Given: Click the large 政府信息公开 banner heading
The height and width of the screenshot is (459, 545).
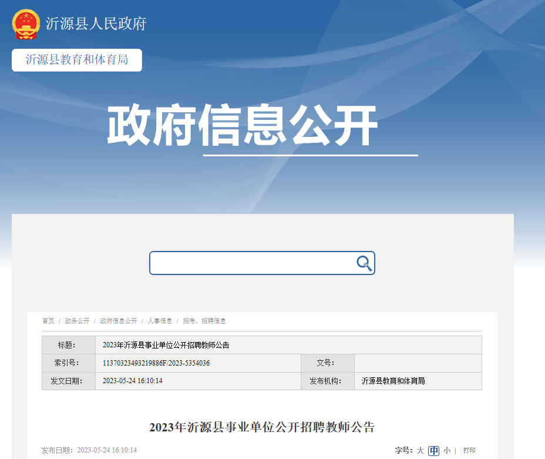Looking at the screenshot, I should [242, 126].
